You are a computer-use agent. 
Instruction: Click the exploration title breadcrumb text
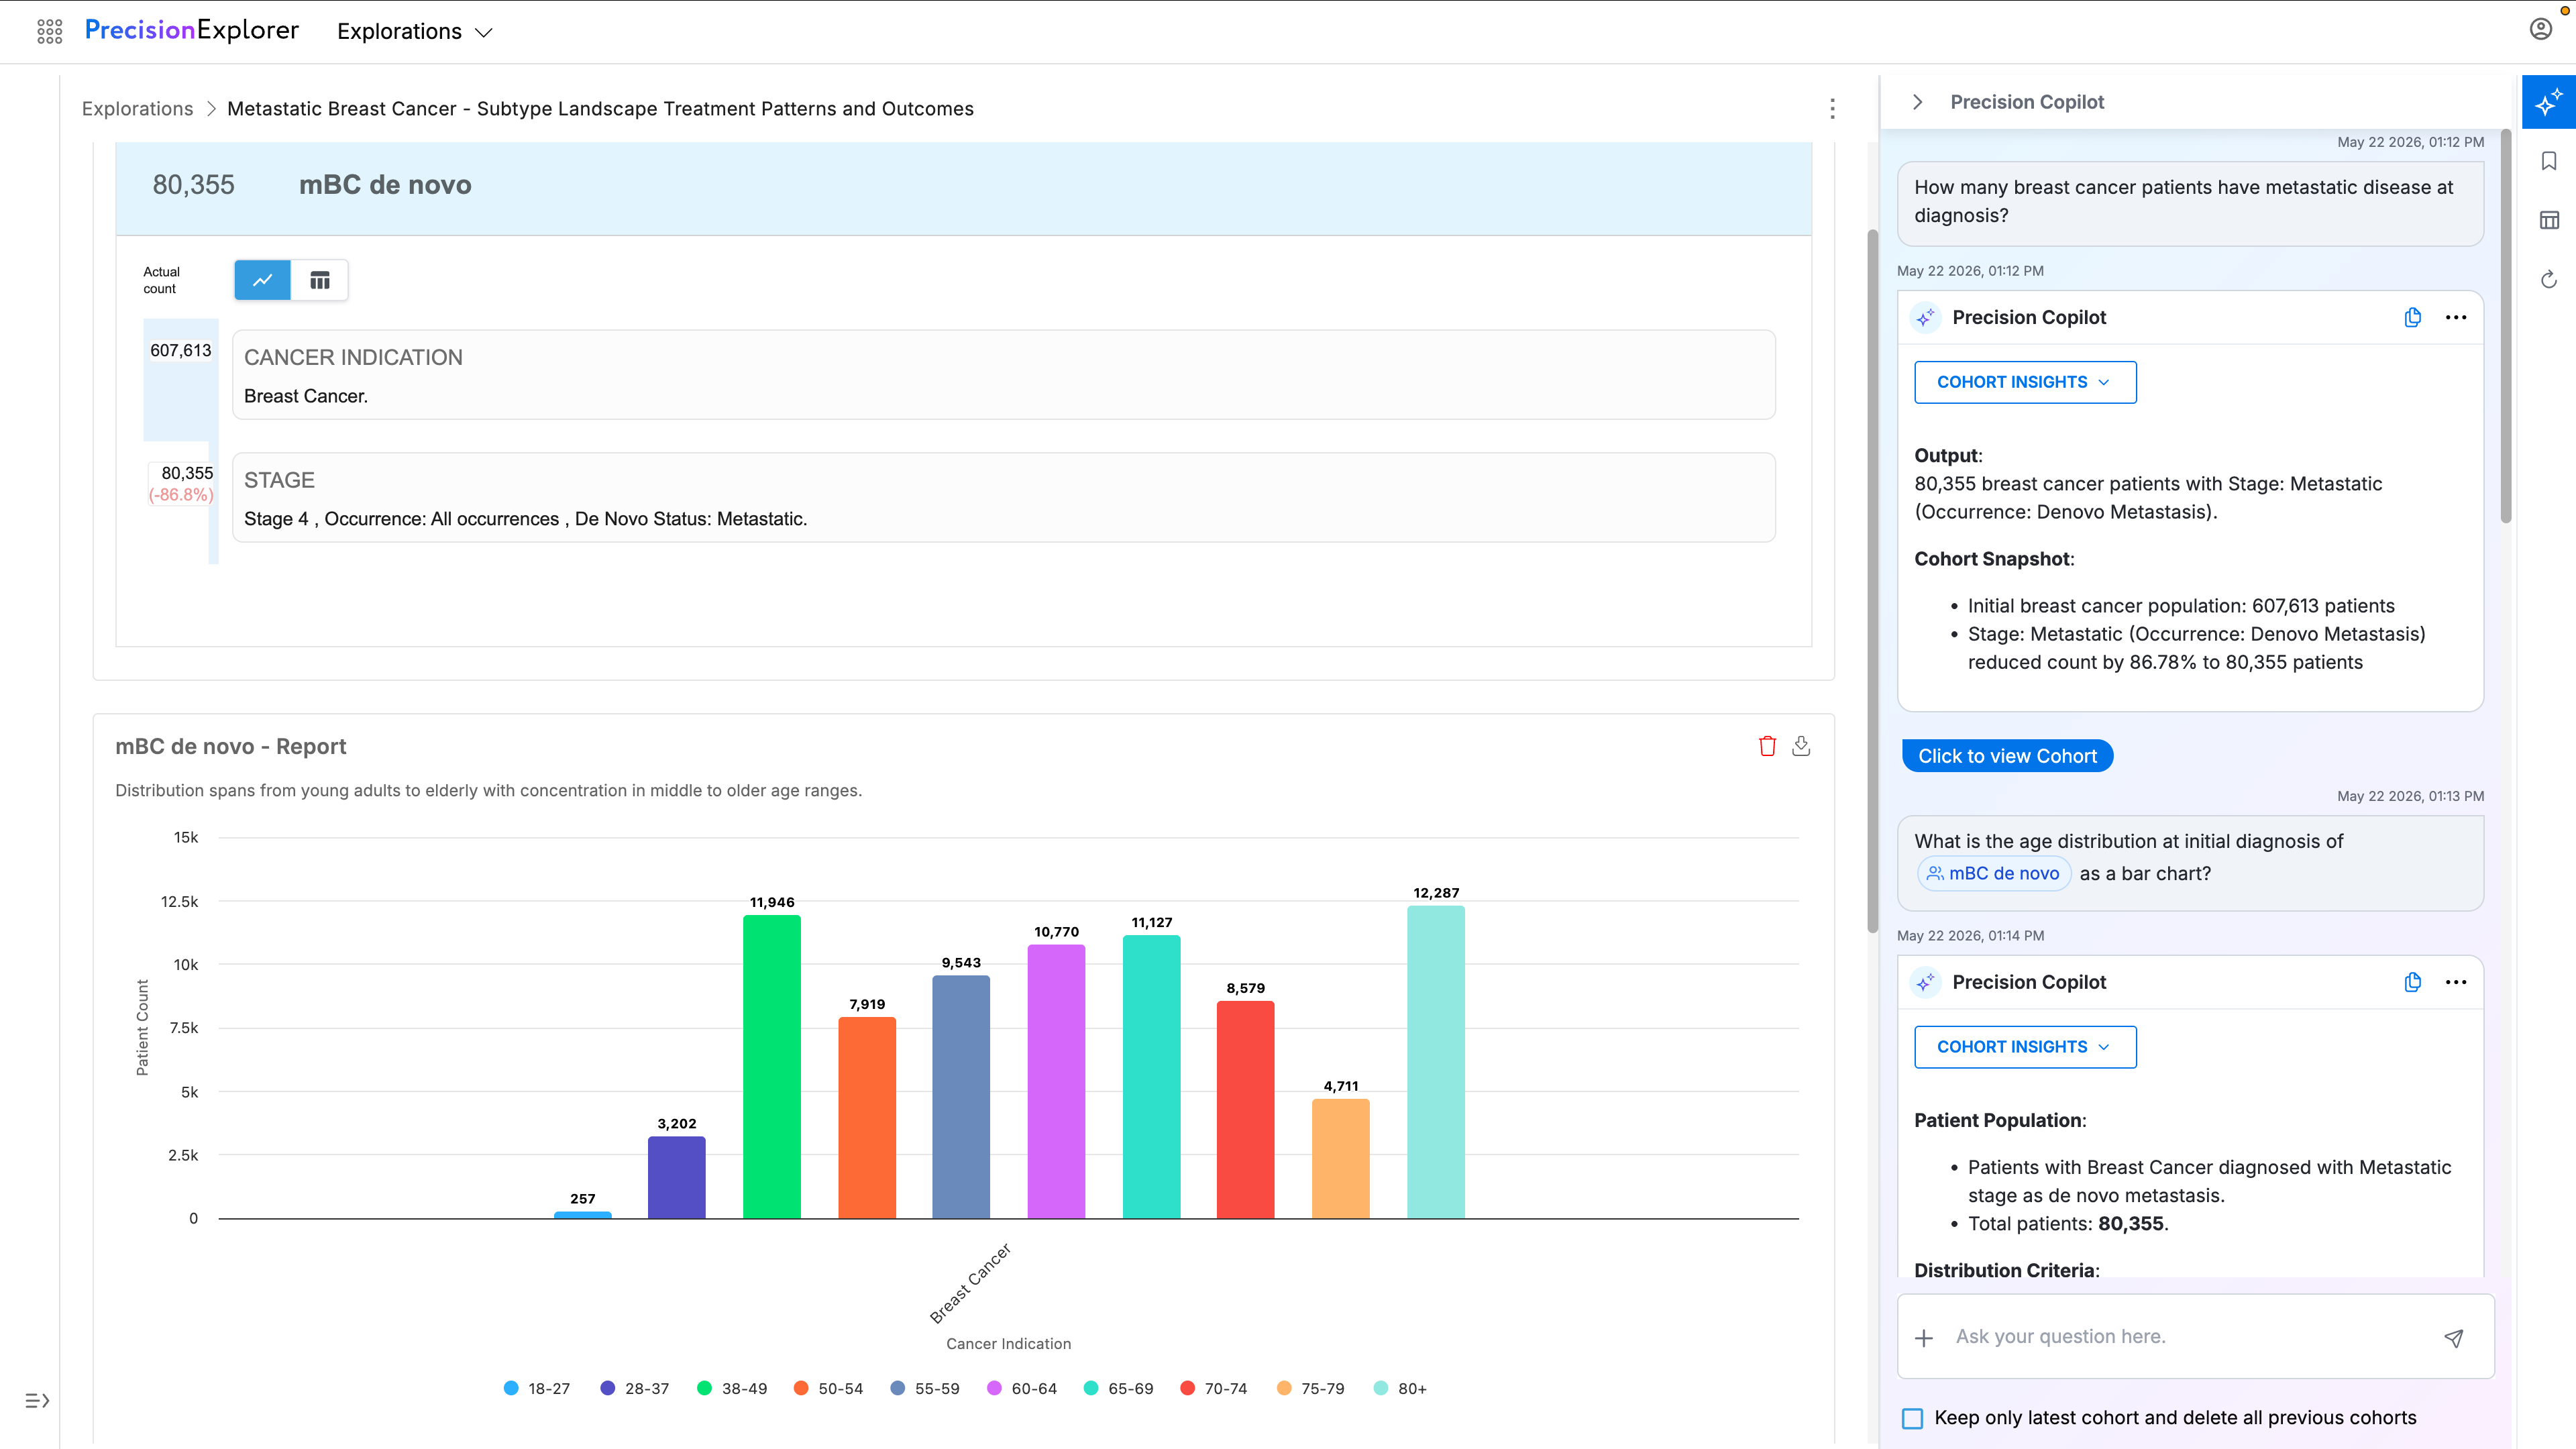coord(600,109)
